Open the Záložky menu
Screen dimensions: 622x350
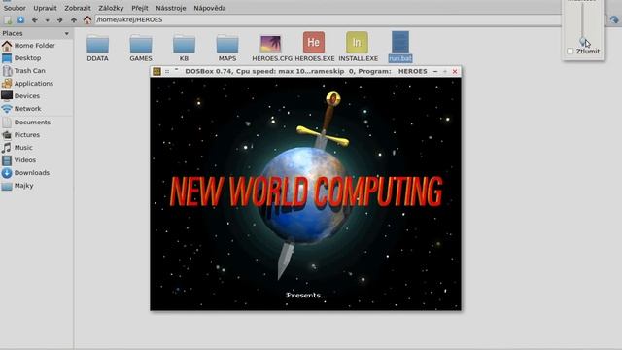click(x=111, y=8)
